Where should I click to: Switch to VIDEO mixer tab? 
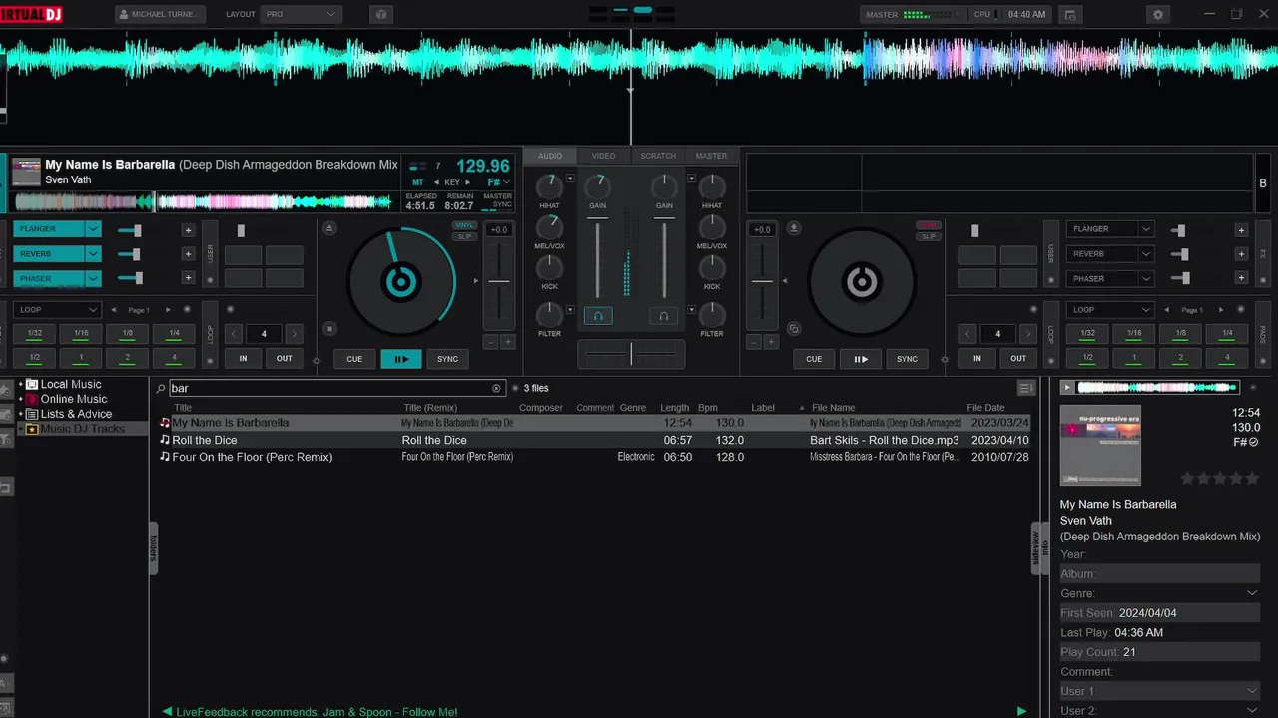point(603,156)
